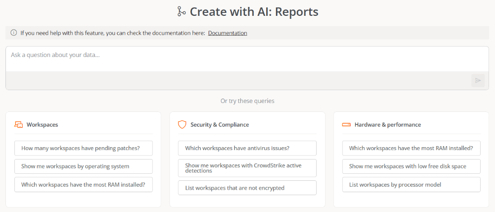The width and height of the screenshot is (495, 212).
Task: Choose 'List workspaces by processor model'
Action: pos(411,185)
